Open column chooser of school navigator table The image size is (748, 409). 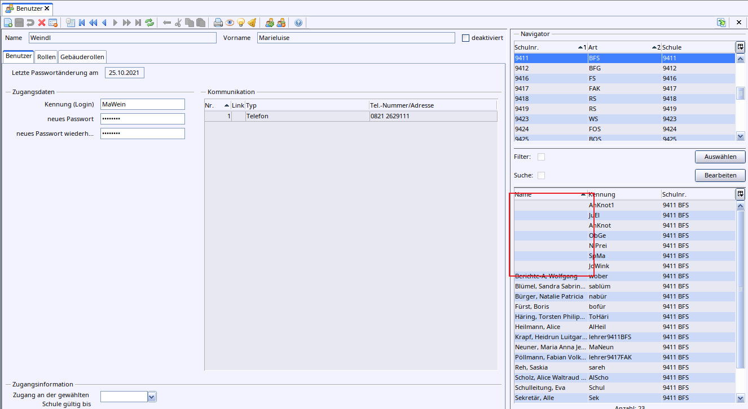pos(740,47)
